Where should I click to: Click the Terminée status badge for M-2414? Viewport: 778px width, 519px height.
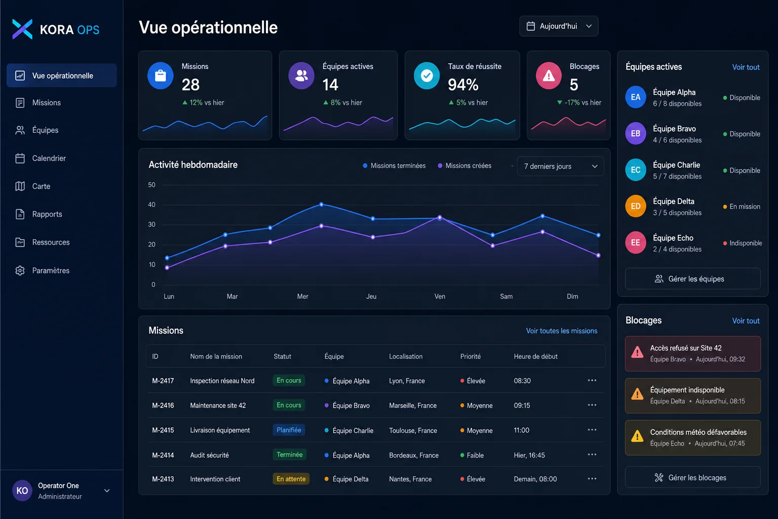point(289,455)
